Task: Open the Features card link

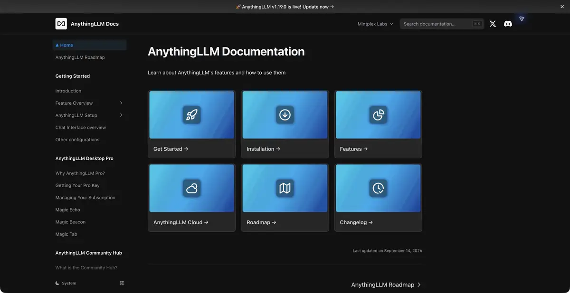Action: tap(378, 124)
